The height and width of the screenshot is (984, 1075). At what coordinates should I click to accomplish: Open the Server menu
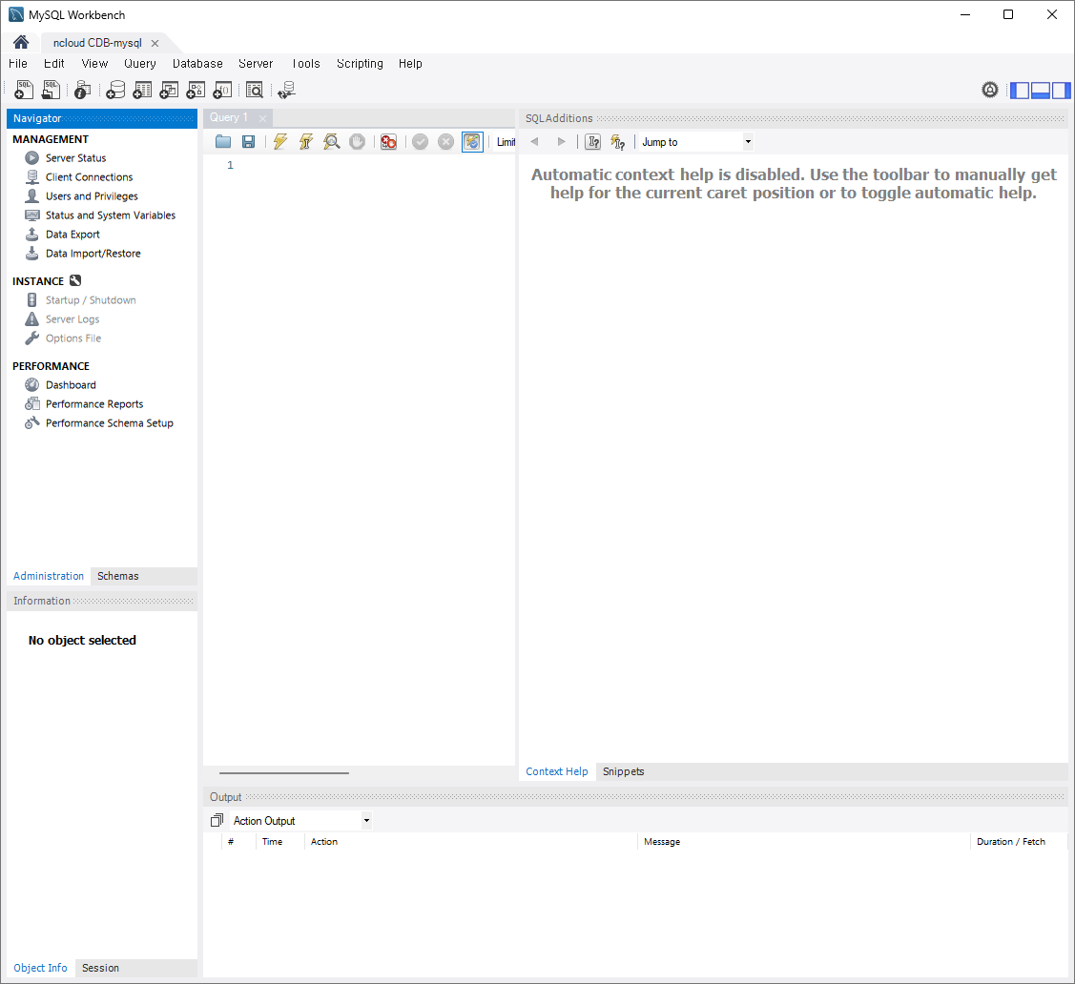(x=256, y=64)
